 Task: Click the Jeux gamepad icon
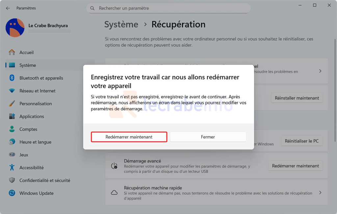(12, 155)
